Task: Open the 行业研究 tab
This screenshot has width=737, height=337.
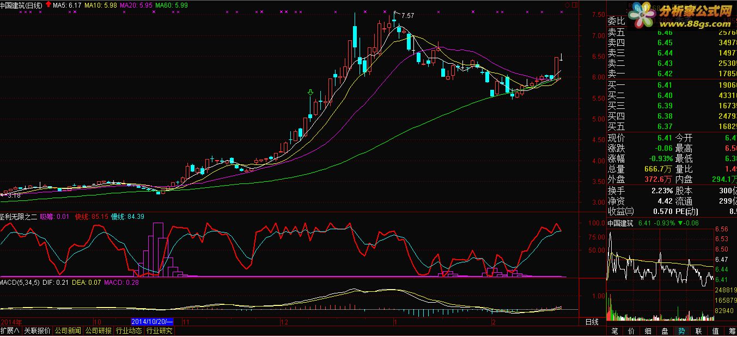Action: [x=159, y=330]
